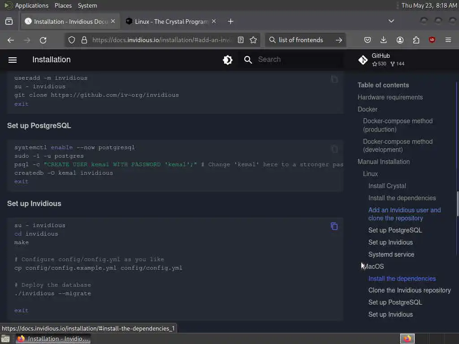Click the table of contents scrollbar thumb
459x344 pixels.
[458, 204]
